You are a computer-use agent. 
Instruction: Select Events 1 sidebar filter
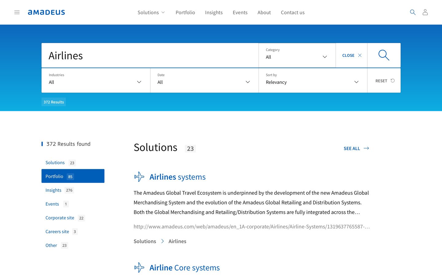click(73, 204)
